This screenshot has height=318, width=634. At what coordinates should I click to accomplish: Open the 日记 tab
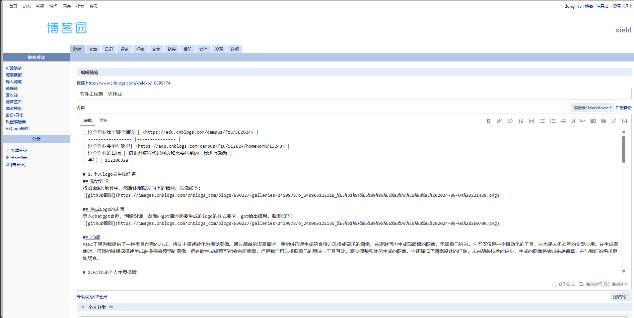click(x=109, y=49)
